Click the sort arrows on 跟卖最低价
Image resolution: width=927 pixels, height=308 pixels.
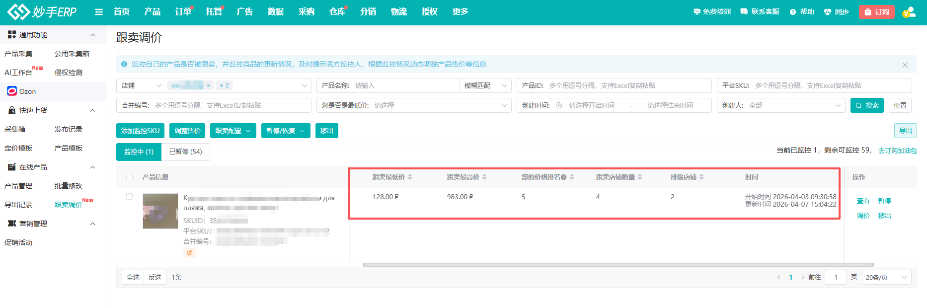coord(410,177)
